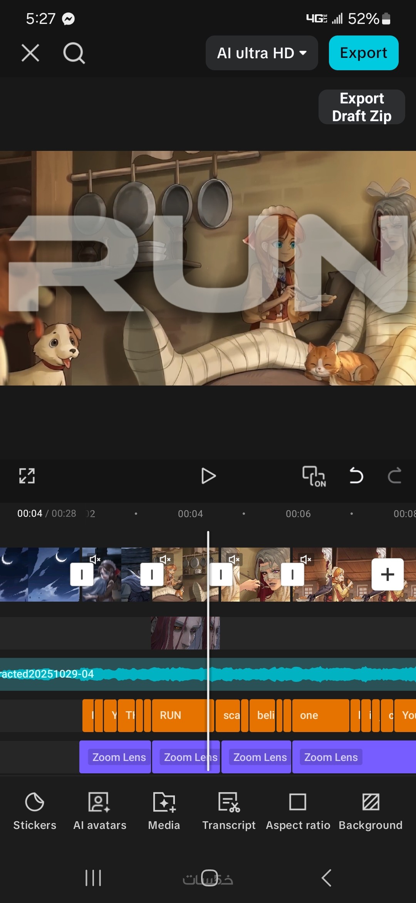Viewport: 416px width, 903px height.
Task: Select the 'sca' text clip
Action: (228, 715)
